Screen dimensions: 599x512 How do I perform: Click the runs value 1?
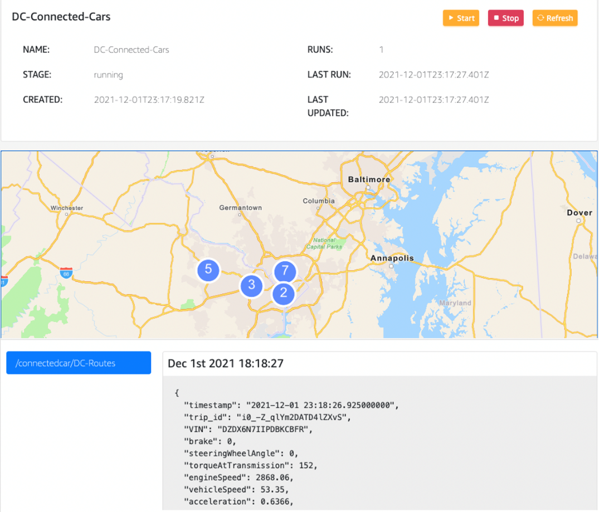coord(381,50)
